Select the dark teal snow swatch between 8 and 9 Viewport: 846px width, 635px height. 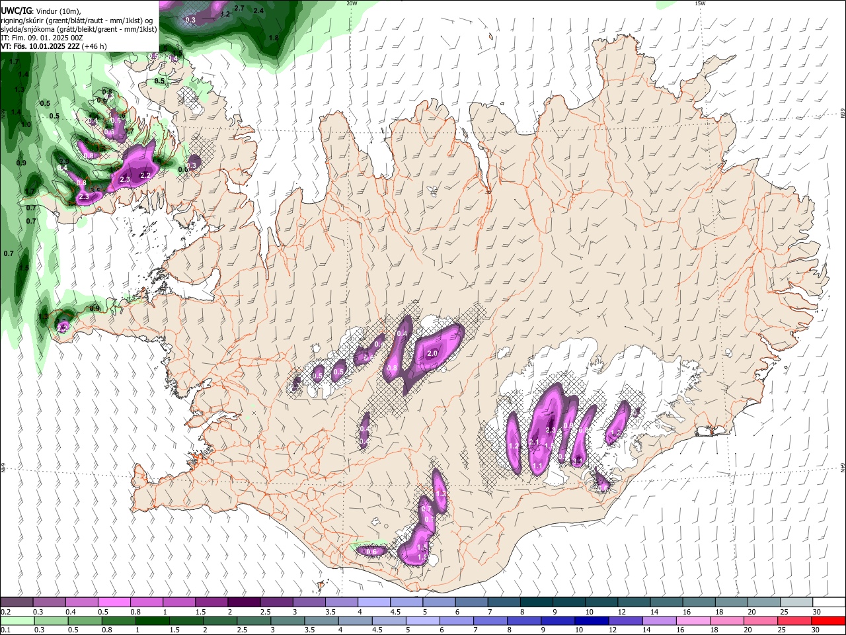click(535, 602)
